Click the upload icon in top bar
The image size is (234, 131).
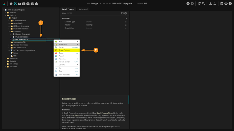(215, 3)
